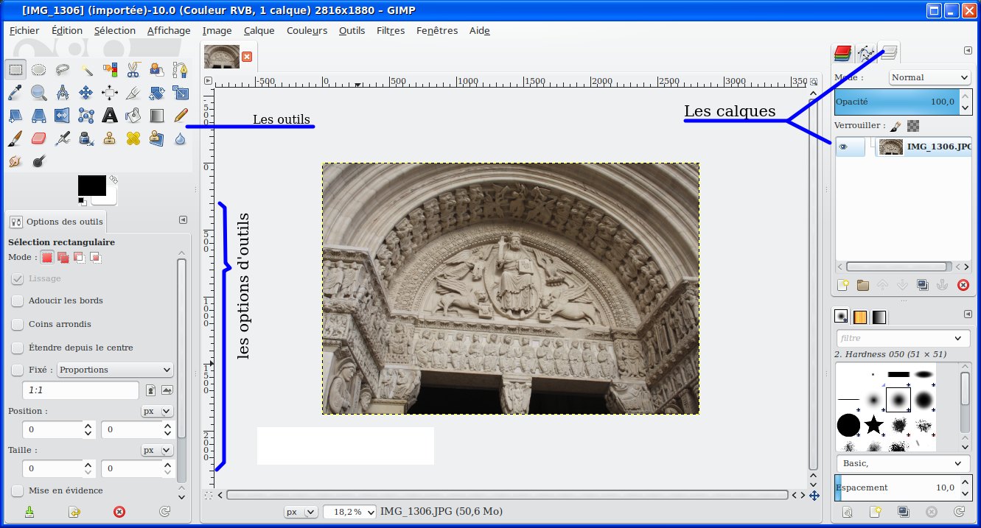Open the zoom 18,2% dropdown
Screen dimensions: 981x528
pos(349,511)
